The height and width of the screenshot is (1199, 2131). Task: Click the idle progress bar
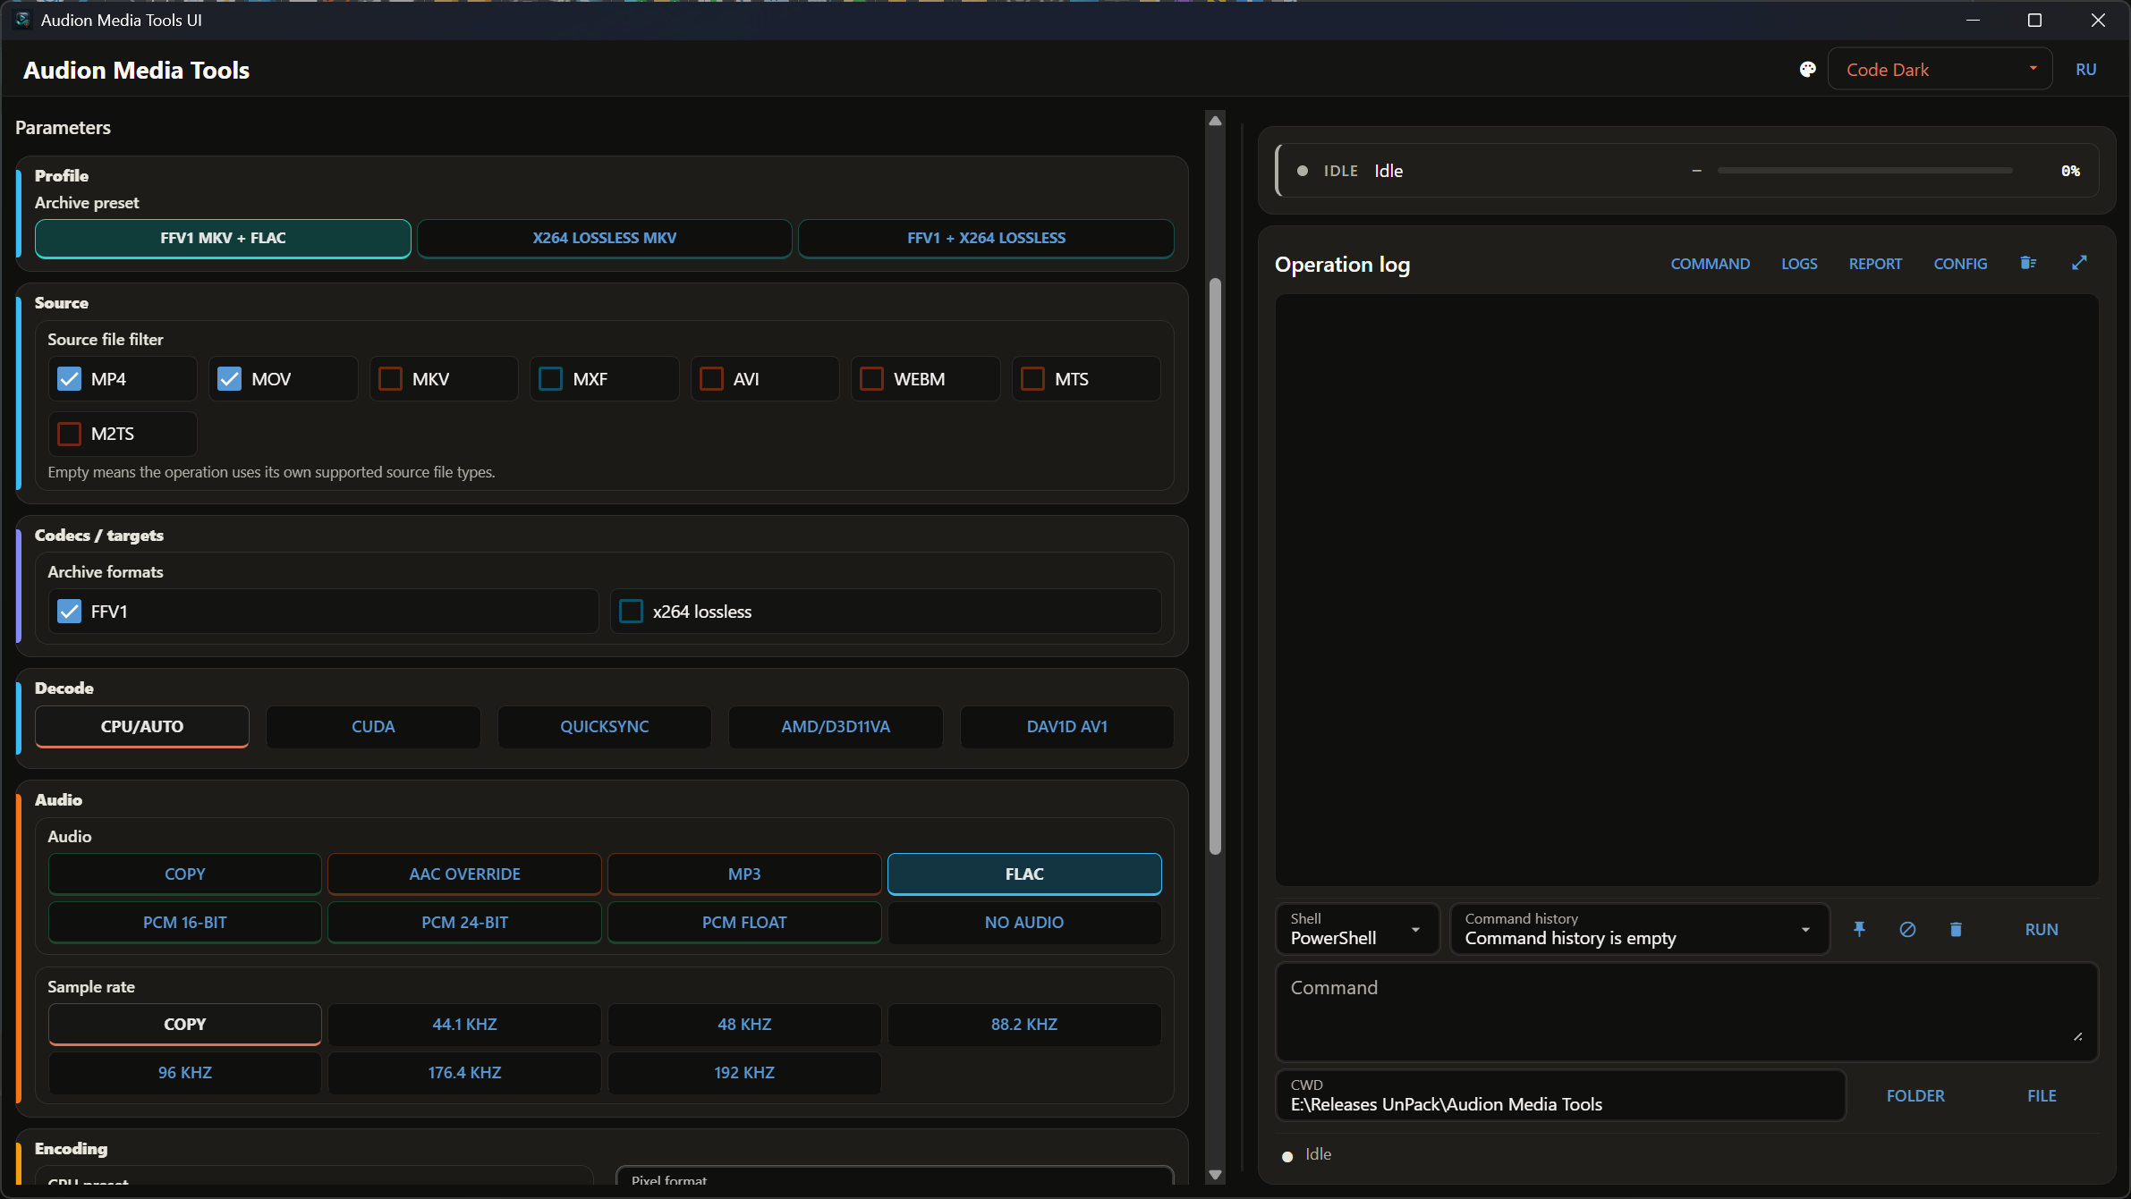[1864, 170]
